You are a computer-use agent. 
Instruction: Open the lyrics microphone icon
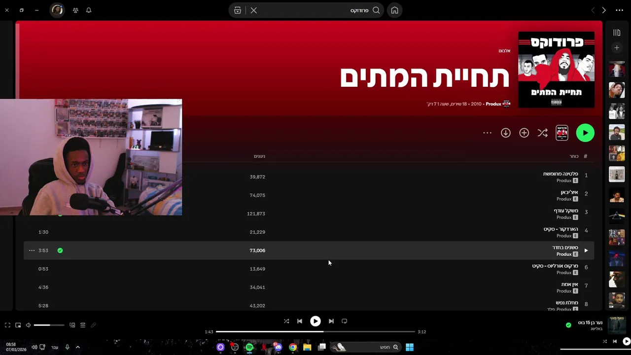tap(93, 325)
